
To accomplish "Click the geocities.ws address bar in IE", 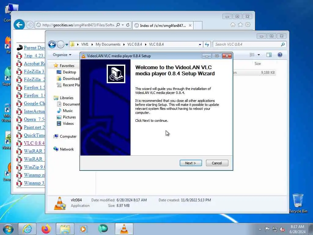I will 78,25.
